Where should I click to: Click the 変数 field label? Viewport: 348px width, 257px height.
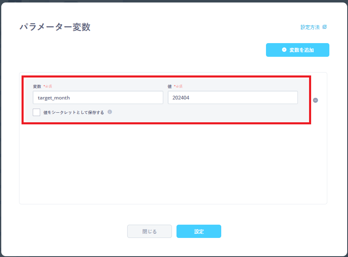point(37,86)
